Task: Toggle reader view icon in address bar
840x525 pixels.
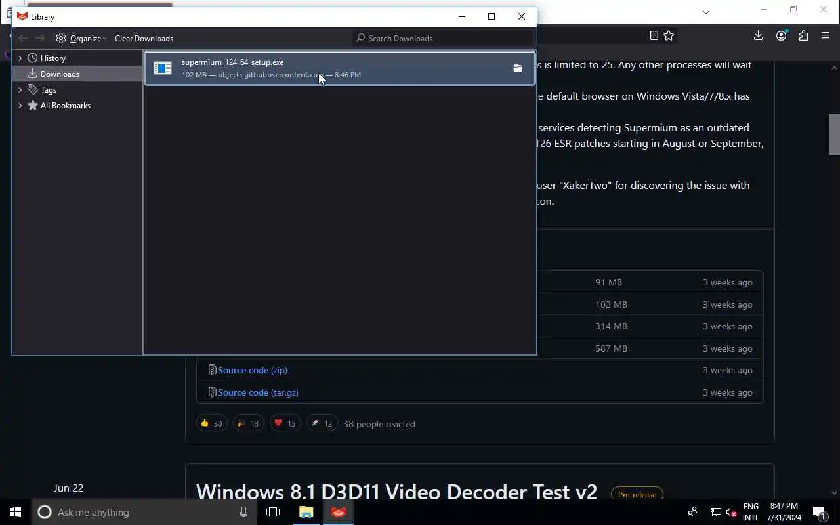Action: [654, 36]
